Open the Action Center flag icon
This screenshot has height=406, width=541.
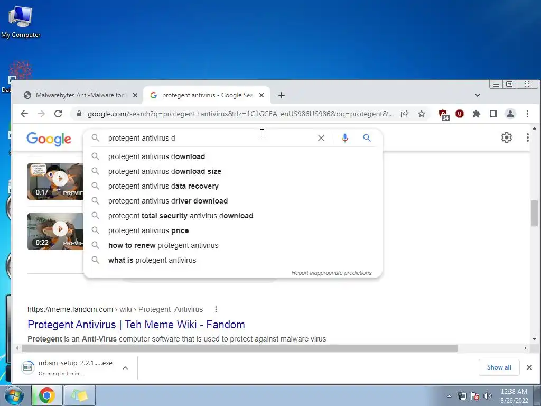(x=475, y=396)
